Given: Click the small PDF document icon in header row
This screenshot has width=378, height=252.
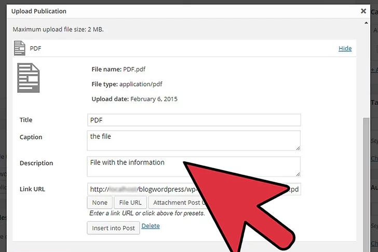Looking at the screenshot, I should click(19, 48).
